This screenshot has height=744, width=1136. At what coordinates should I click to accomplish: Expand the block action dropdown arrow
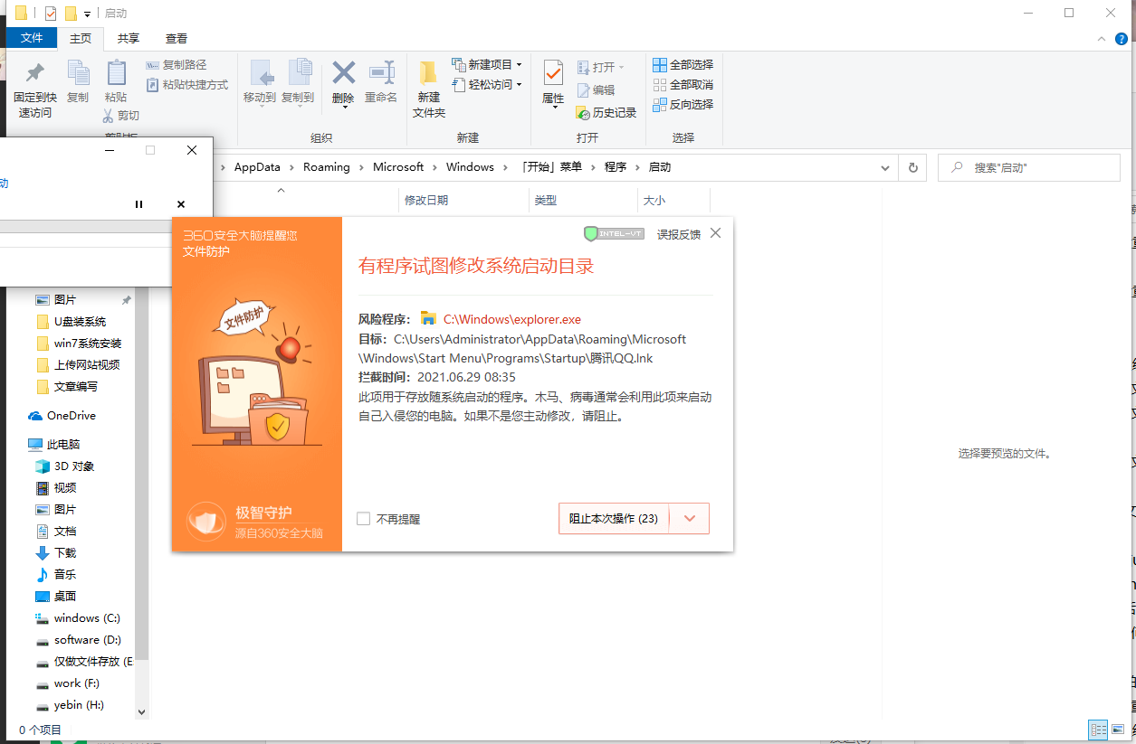click(x=690, y=519)
